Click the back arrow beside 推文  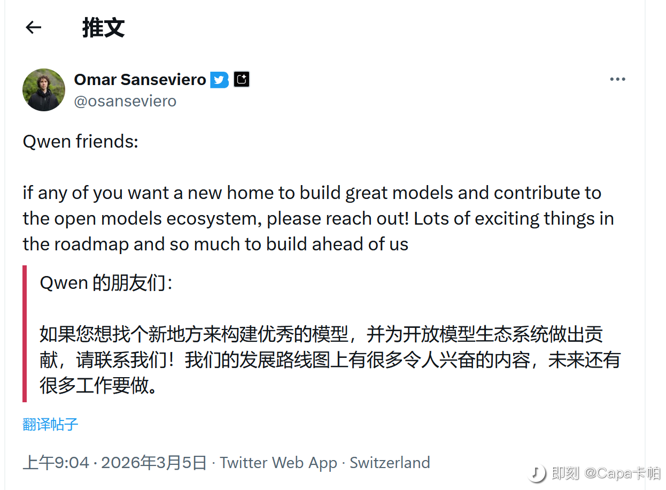pos(34,27)
